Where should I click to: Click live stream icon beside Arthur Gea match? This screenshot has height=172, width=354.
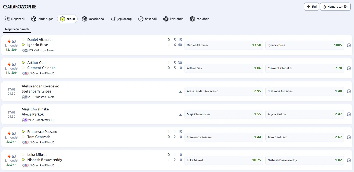tap(14, 64)
